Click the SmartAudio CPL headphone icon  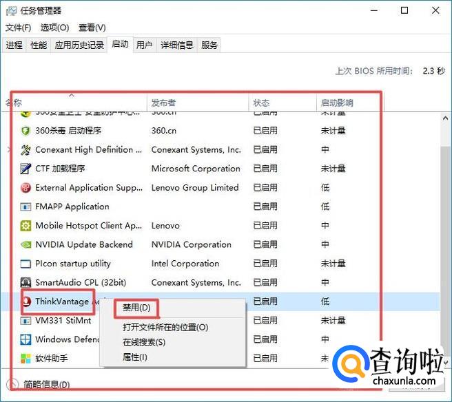pyautogui.click(x=25, y=282)
